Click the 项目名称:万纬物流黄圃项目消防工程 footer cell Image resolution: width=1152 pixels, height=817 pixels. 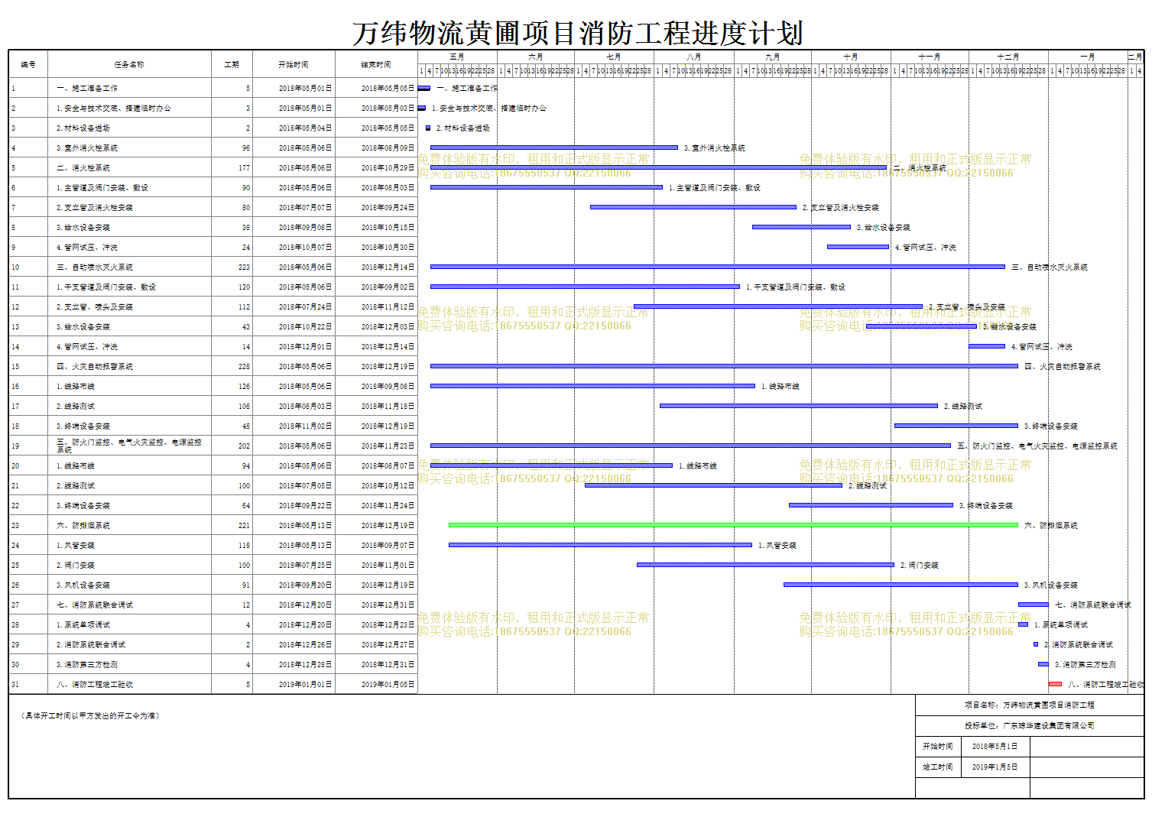[x=1030, y=705]
